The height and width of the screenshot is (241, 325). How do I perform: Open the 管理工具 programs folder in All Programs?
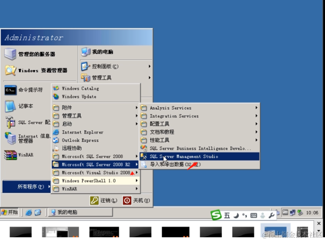(96, 116)
